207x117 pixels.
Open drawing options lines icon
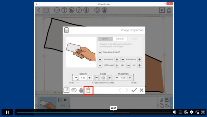point(74,90)
